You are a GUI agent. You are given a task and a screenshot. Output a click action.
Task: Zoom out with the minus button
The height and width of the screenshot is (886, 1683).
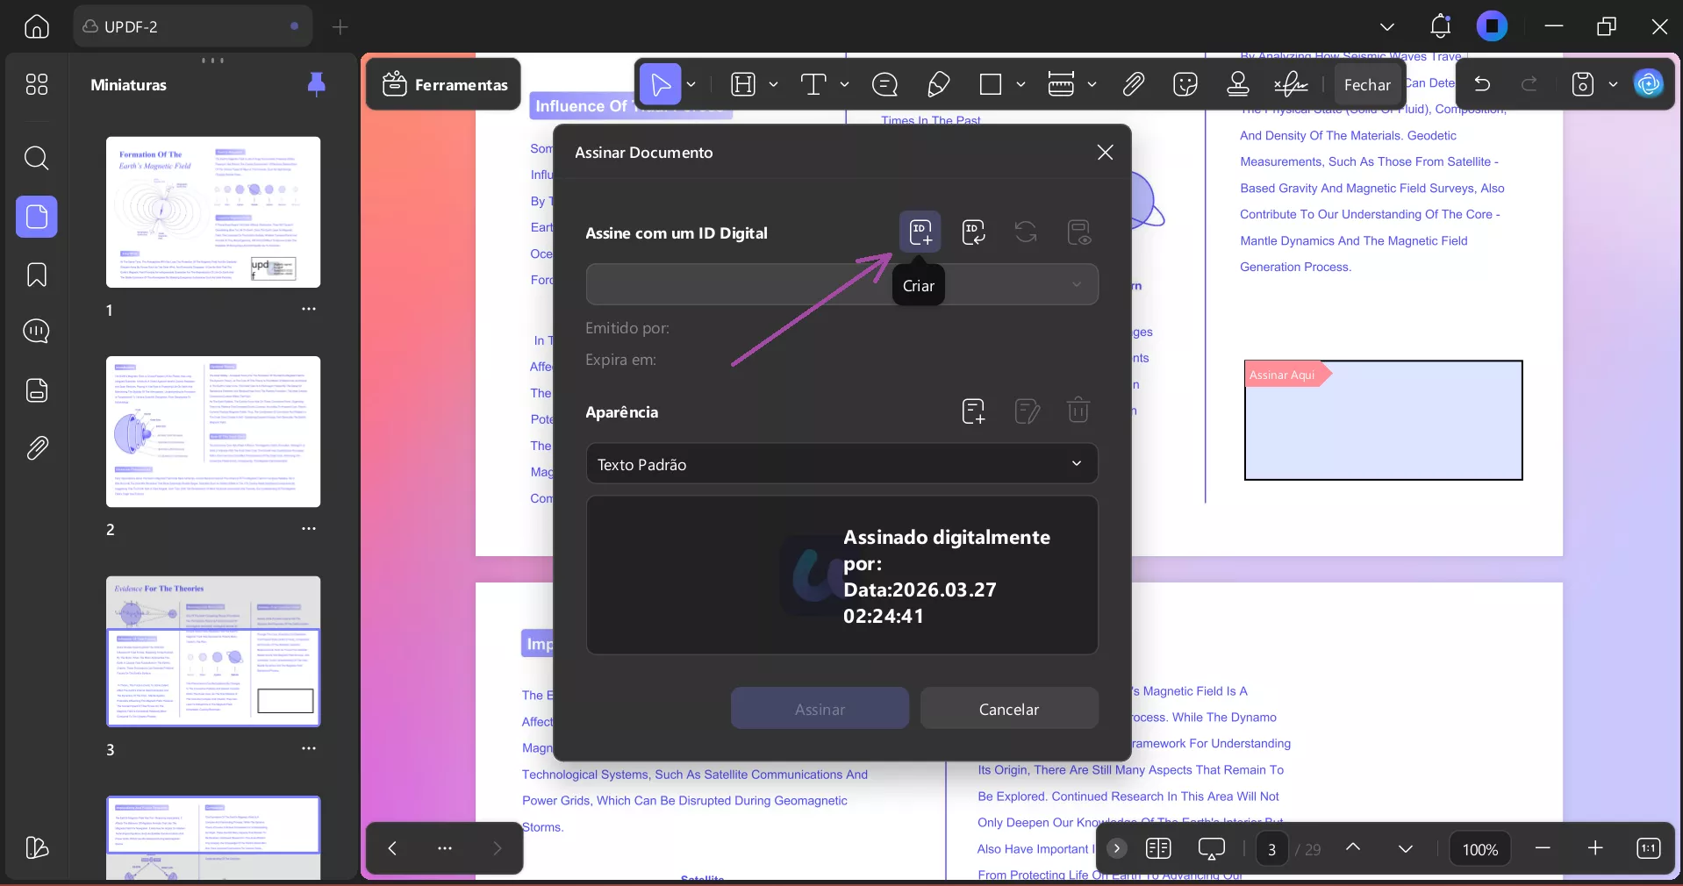tap(1543, 848)
